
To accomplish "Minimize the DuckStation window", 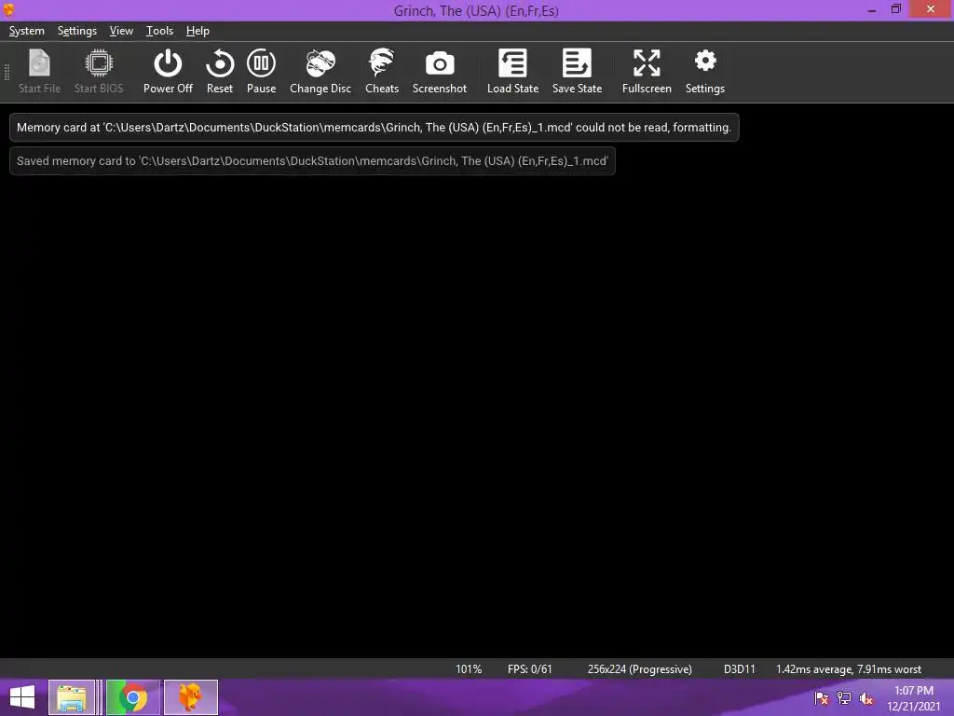I will (872, 9).
